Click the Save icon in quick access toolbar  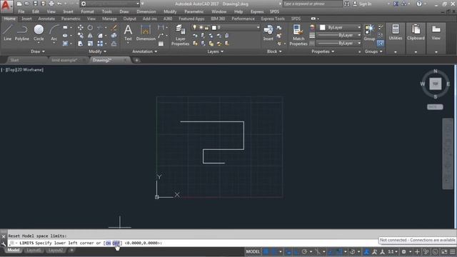tap(35, 4)
